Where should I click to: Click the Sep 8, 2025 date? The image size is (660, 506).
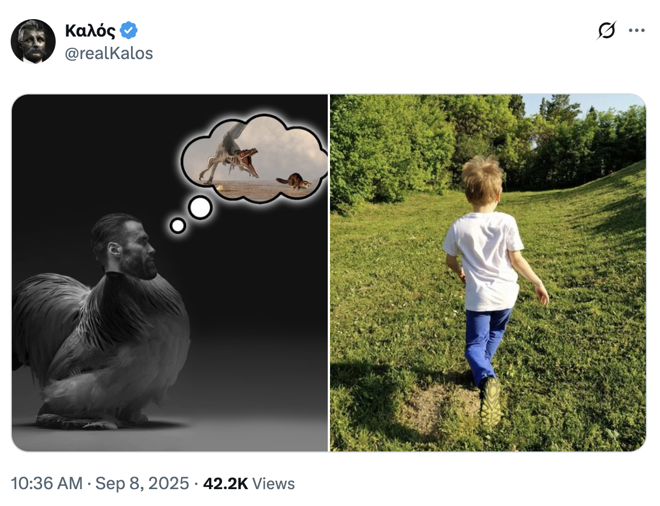[142, 484]
